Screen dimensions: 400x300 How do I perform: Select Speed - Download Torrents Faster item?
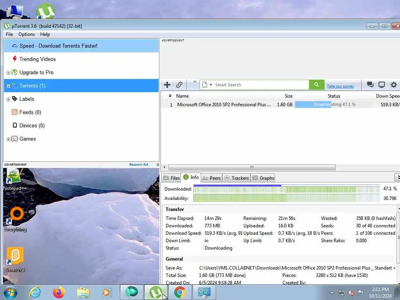pyautogui.click(x=81, y=46)
